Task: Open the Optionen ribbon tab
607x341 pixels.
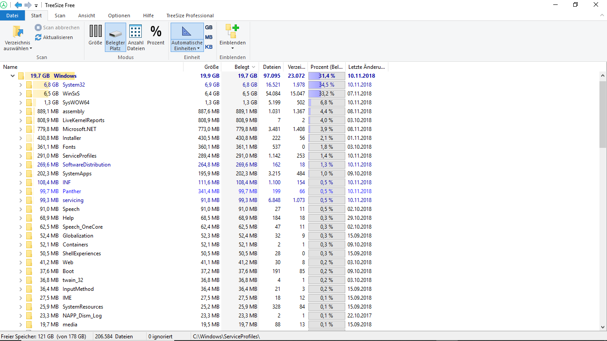Action: pos(119,16)
